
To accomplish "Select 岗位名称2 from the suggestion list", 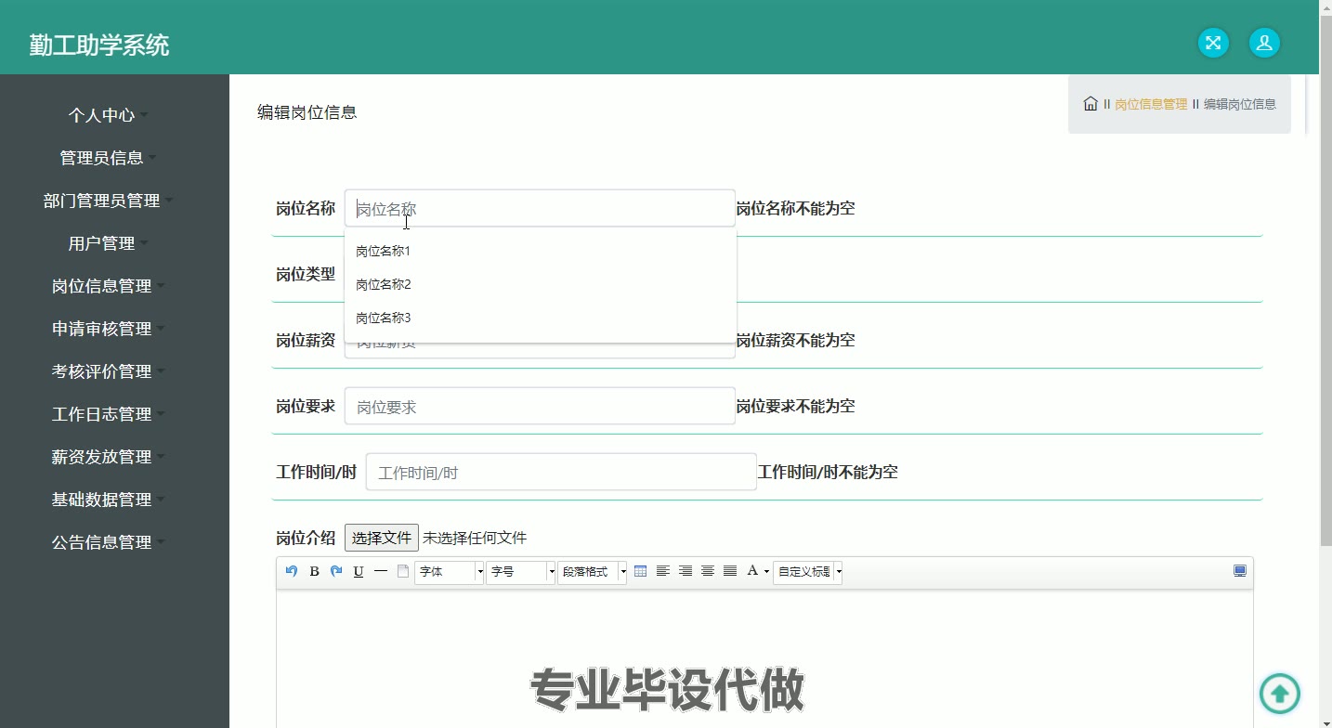I will point(384,284).
